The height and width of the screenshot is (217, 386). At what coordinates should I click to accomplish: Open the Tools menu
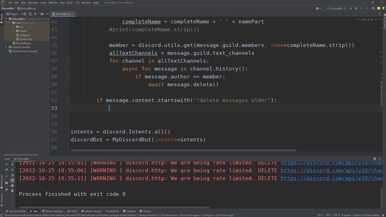[x=70, y=2]
